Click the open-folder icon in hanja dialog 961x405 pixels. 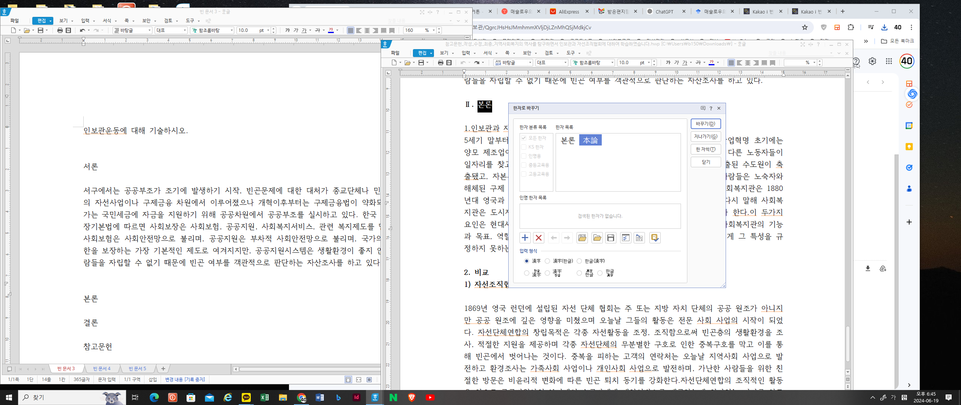(597, 238)
